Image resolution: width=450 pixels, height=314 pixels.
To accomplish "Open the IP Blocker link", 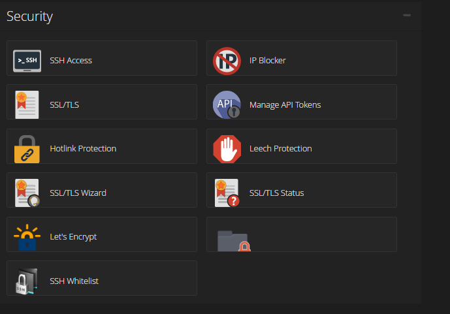I will click(x=267, y=61).
